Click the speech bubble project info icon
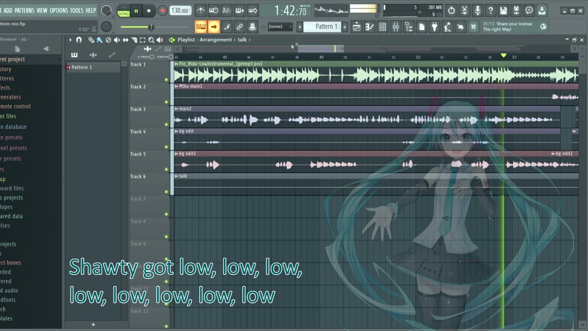Viewport: 588px width, 331px height. (529, 11)
